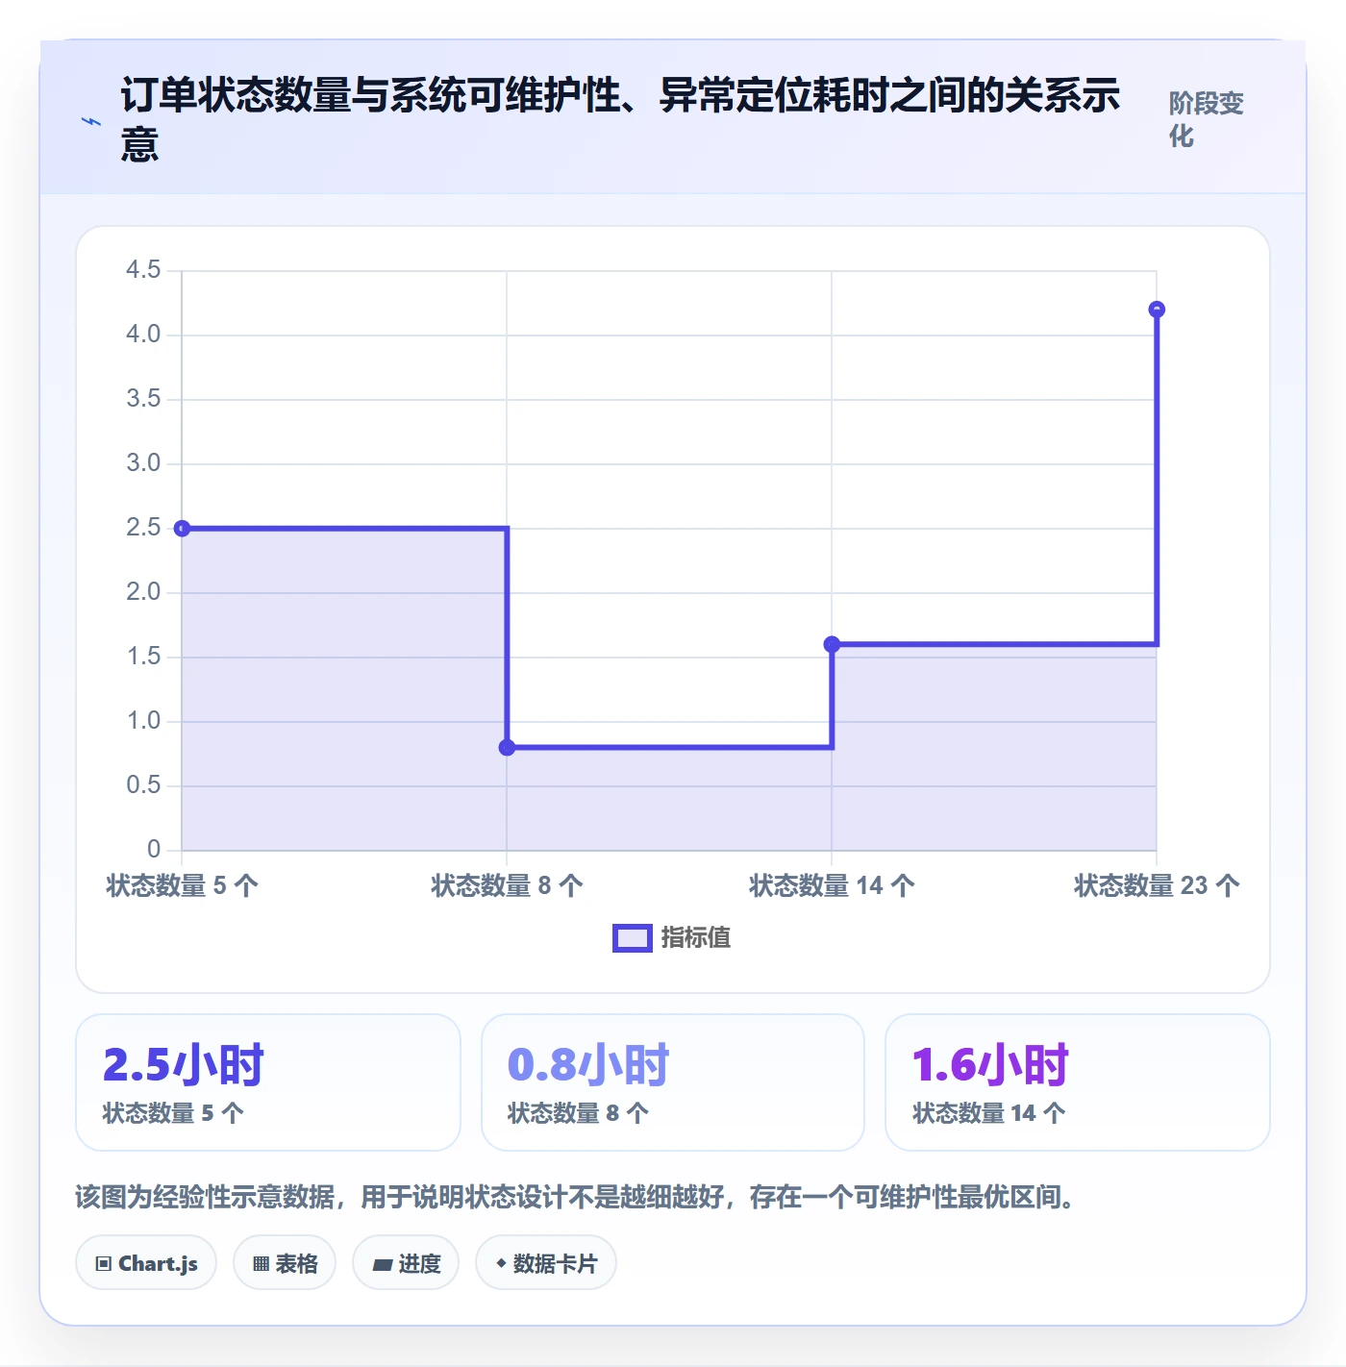1346x1367 pixels.
Task: Select the data point at 状态数量 8 个
Action: [x=507, y=747]
